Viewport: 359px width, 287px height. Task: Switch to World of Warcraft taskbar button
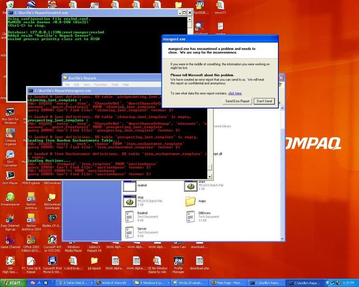click(113, 283)
